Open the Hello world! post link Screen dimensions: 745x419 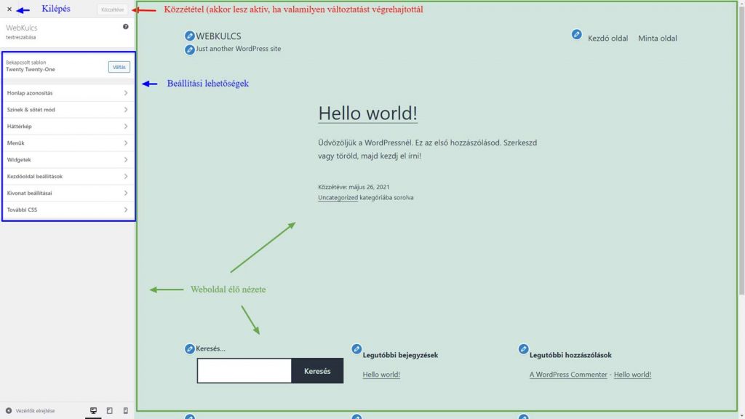(367, 114)
